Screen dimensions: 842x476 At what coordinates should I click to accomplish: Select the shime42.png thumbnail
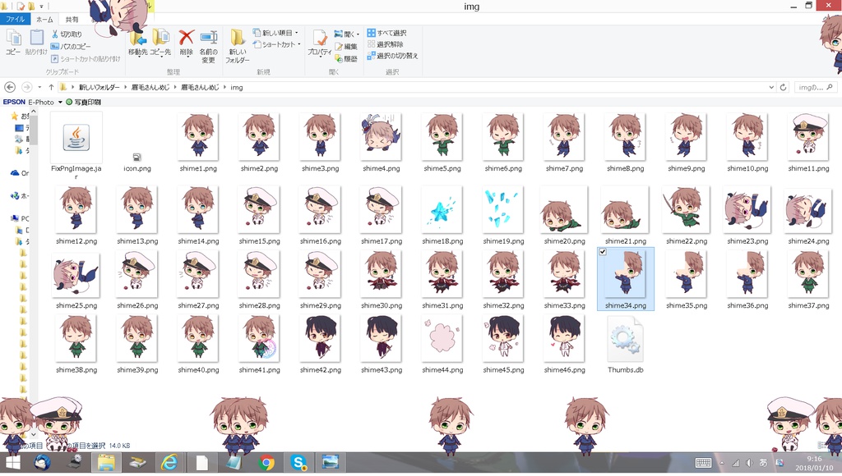pos(321,338)
